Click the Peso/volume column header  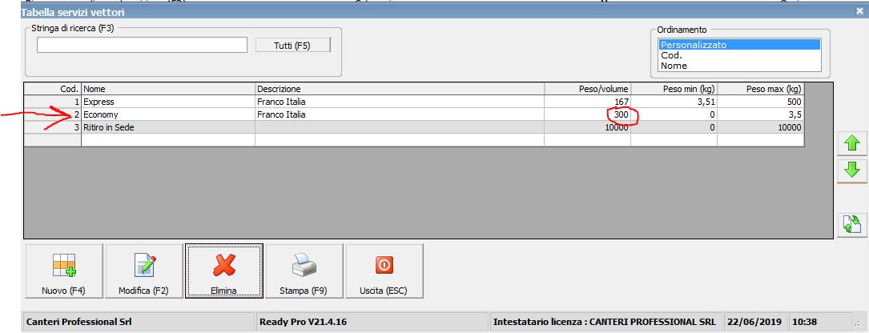587,89
